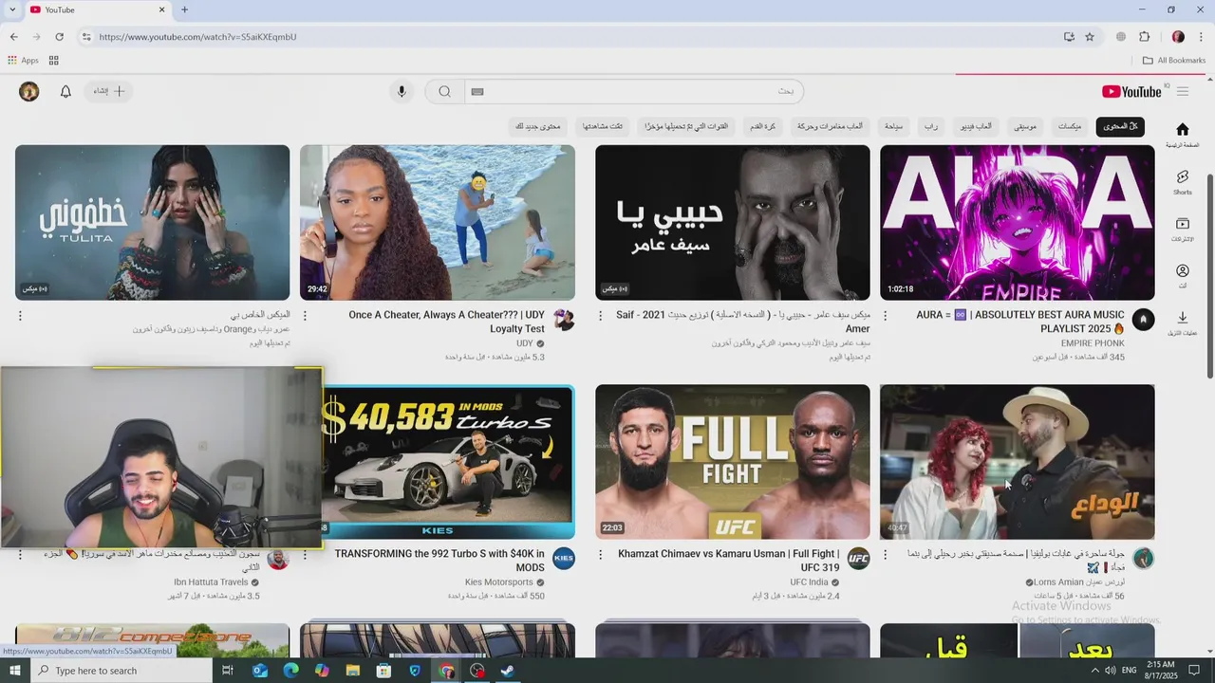1215x683 pixels.
Task: Open the UFC Full Fight thumbnail
Action: coord(732,462)
